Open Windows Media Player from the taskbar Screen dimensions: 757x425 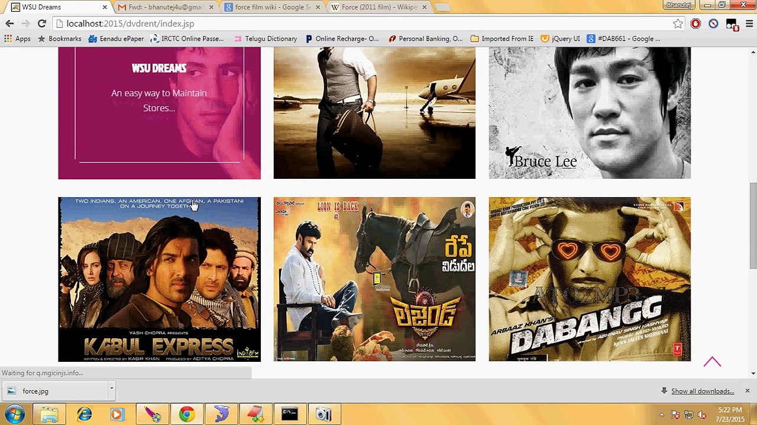click(117, 414)
